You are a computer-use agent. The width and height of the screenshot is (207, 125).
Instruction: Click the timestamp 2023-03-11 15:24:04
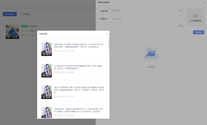point(65,72)
